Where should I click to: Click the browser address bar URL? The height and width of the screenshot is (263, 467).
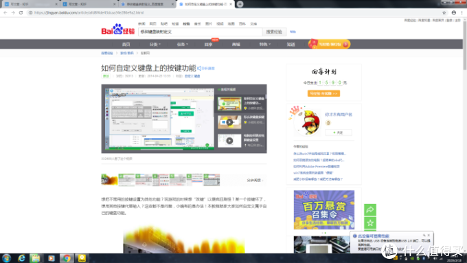pos(89,12)
